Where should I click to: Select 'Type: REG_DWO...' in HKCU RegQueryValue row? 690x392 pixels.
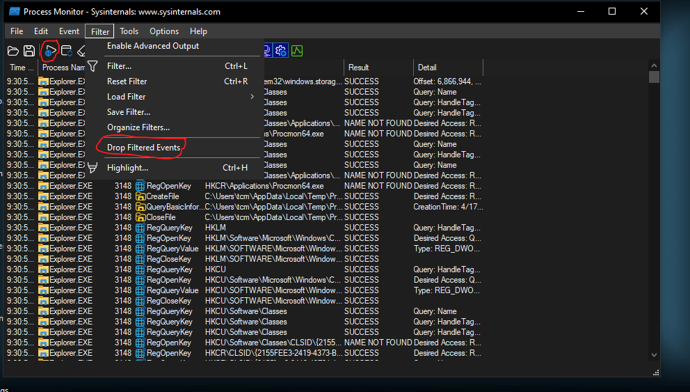click(447, 290)
